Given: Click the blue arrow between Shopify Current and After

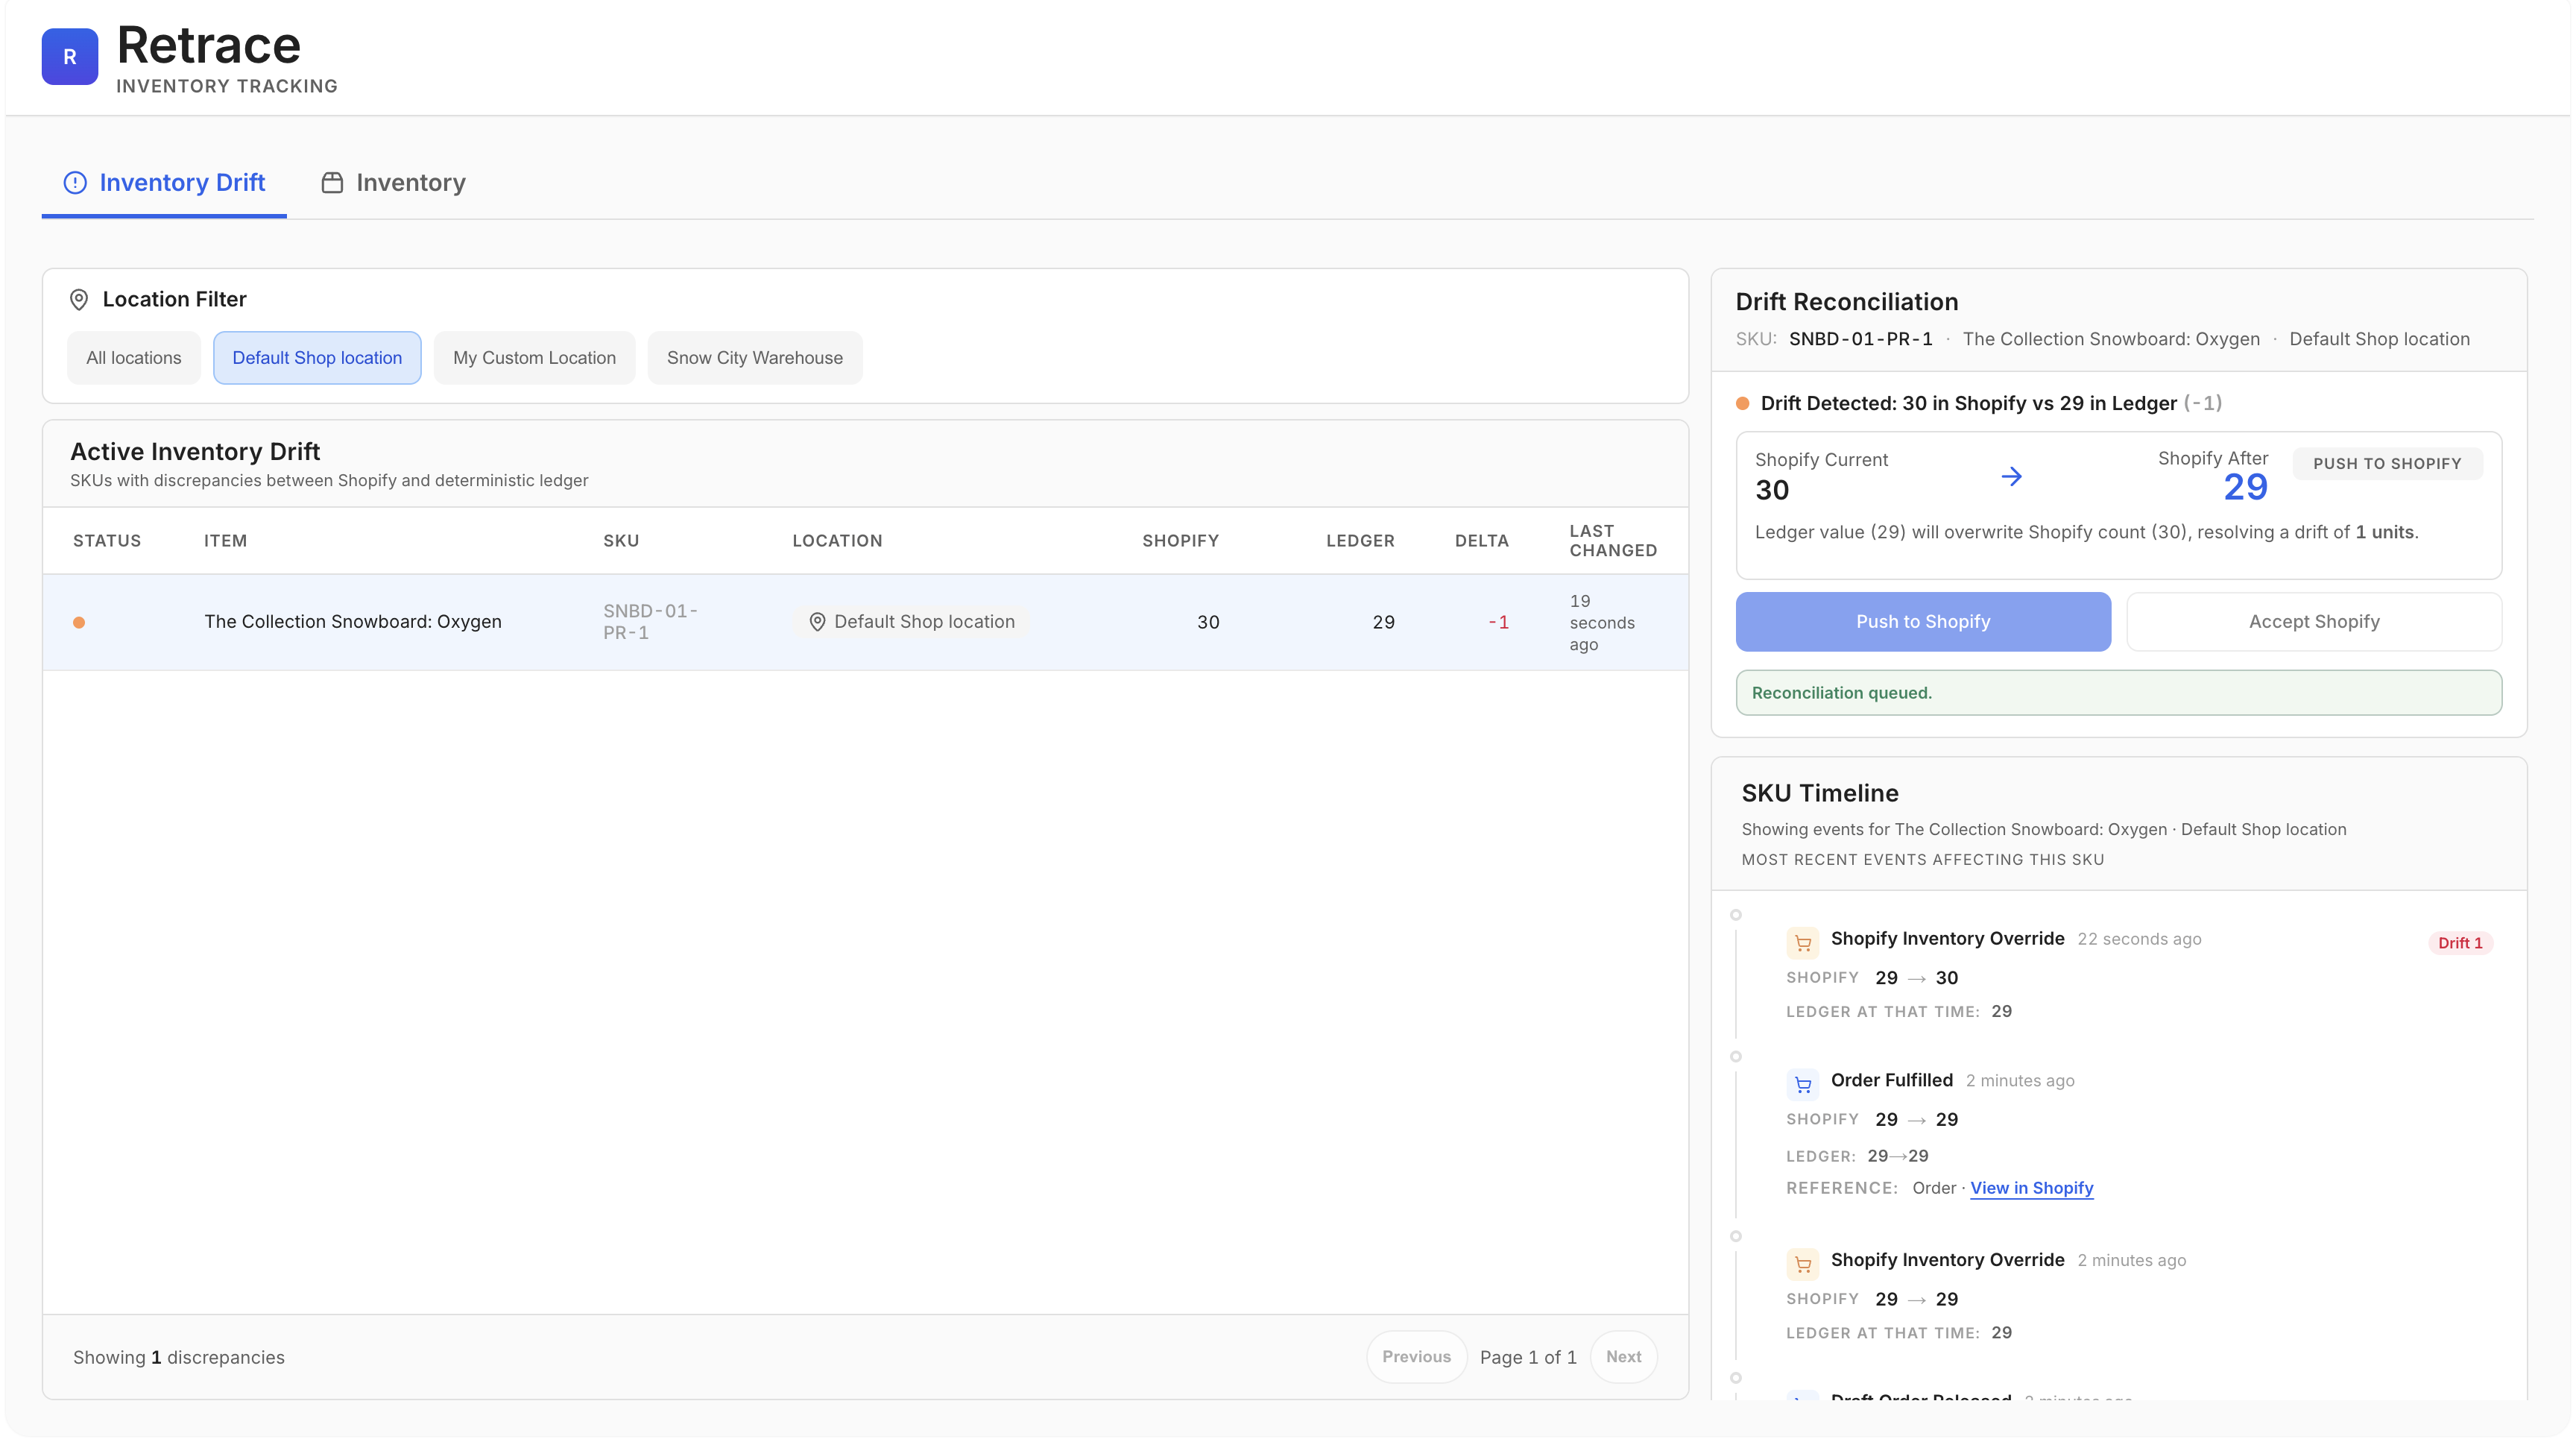Looking at the screenshot, I should click(2012, 477).
